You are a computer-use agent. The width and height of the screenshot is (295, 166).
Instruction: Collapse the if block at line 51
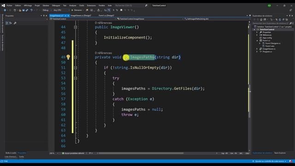pyautogui.click(x=76, y=68)
